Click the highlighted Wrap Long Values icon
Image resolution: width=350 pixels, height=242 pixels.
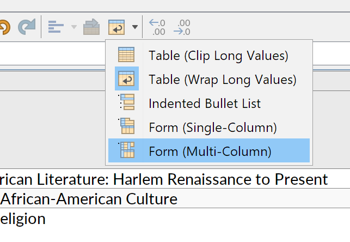[127, 78]
